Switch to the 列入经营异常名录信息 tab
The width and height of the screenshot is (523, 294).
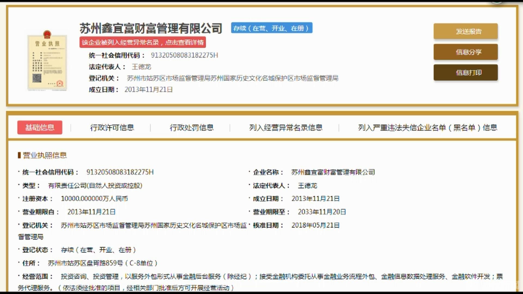286,127
